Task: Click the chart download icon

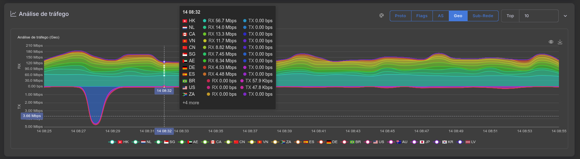Action: (560, 42)
